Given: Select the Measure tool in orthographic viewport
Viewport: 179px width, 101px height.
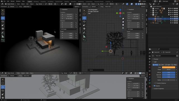Looking at the screenshot, I should coord(84,36).
